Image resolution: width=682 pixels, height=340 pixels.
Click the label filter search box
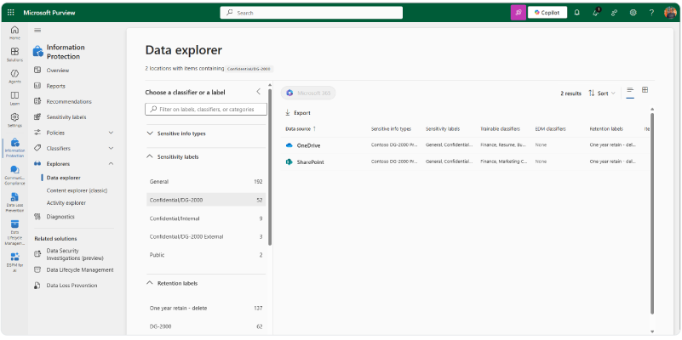[207, 109]
